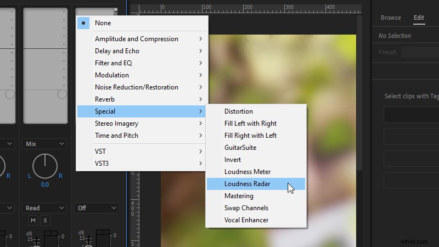This screenshot has width=439, height=247.
Task: Apply the Invert effect
Action: pos(256,160)
